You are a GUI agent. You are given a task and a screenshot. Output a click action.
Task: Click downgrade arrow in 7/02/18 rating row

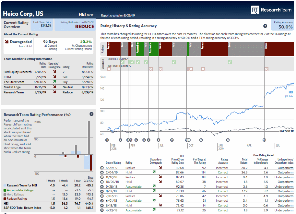coord(160,196)
